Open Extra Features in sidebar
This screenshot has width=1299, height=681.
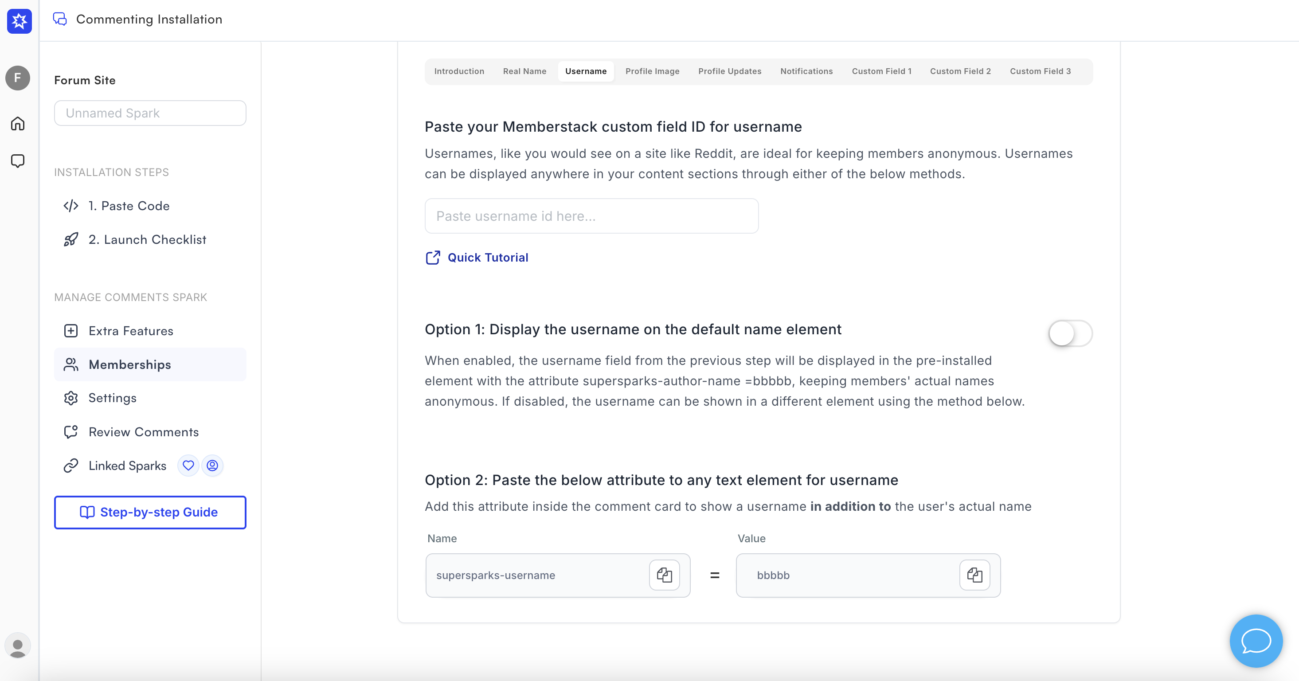(x=131, y=331)
